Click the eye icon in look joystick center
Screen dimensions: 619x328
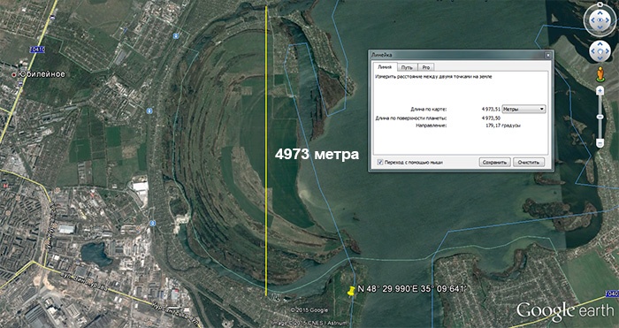600,20
